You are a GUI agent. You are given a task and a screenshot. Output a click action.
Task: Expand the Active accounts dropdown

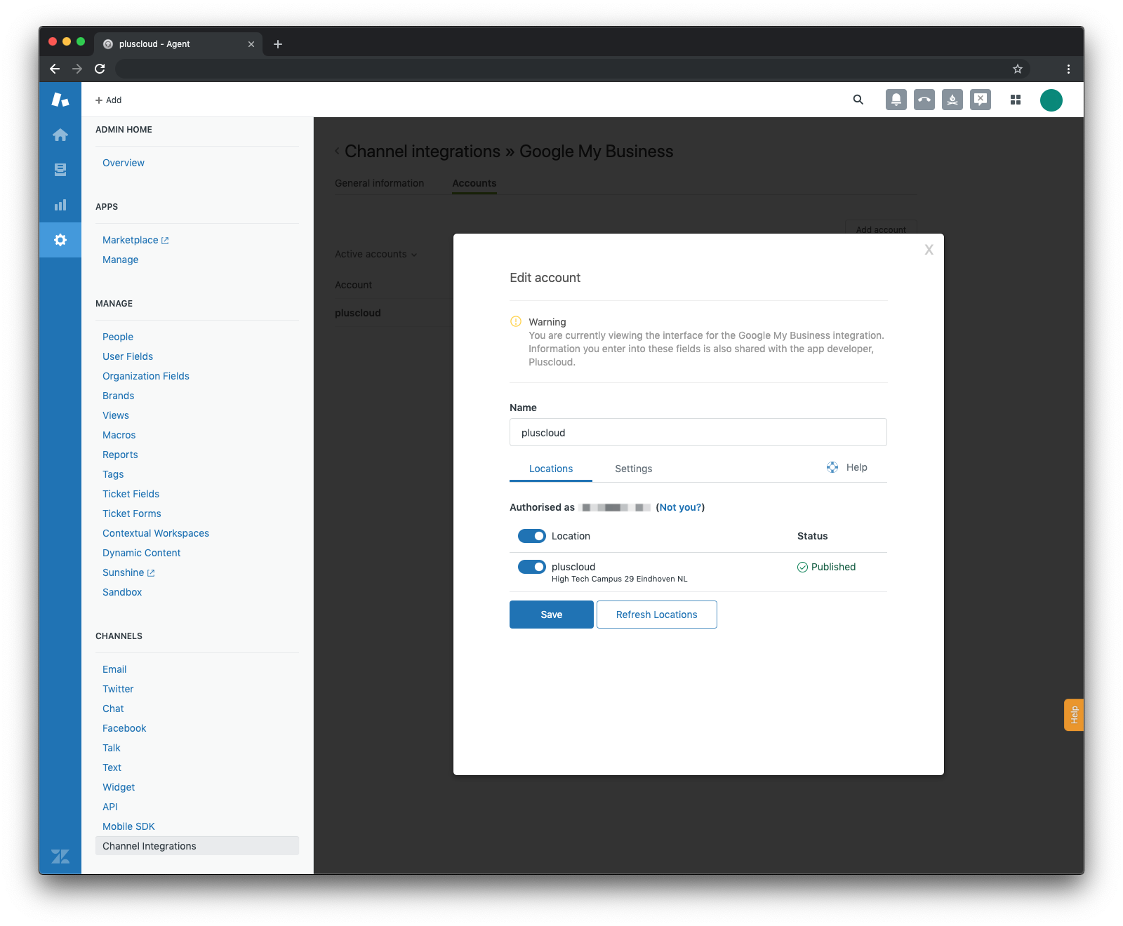click(376, 254)
